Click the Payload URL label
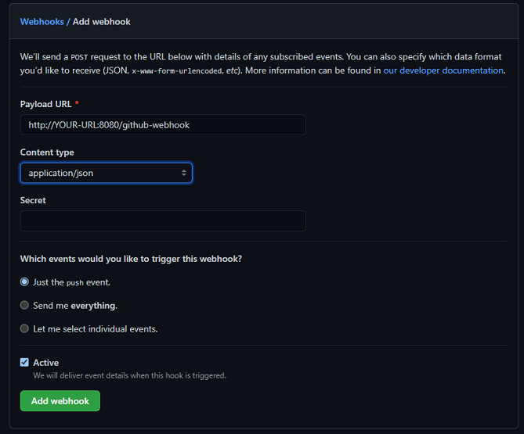 [x=45, y=104]
